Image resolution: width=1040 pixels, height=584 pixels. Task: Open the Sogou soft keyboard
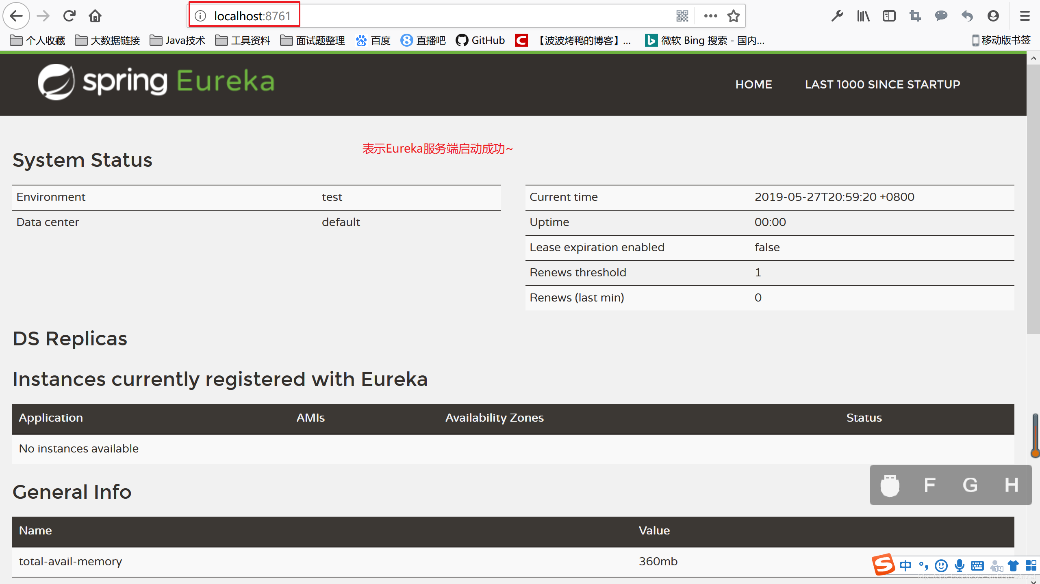click(x=977, y=565)
